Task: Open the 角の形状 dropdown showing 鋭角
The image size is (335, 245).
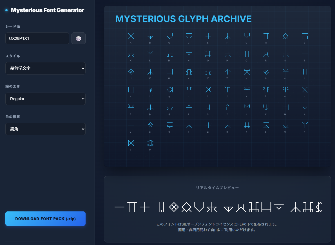Action: pyautogui.click(x=45, y=129)
